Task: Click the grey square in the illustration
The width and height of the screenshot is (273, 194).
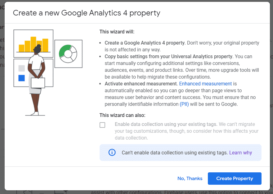Action: point(21,68)
